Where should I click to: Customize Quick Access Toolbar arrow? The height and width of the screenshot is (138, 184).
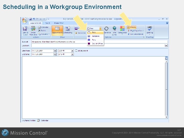49,19
